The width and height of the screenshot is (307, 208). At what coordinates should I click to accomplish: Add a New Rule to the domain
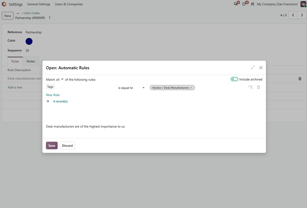[53, 95]
